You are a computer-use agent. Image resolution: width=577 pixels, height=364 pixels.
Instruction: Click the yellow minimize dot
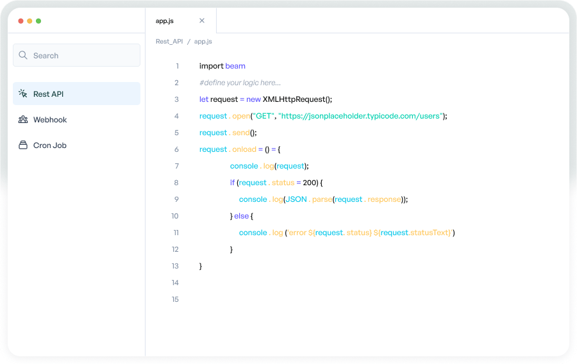pyautogui.click(x=29, y=21)
